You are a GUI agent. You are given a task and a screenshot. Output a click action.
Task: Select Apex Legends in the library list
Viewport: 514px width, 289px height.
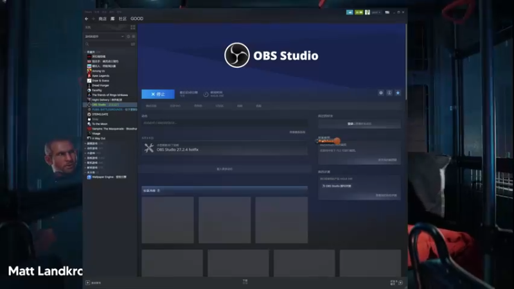pyautogui.click(x=101, y=76)
